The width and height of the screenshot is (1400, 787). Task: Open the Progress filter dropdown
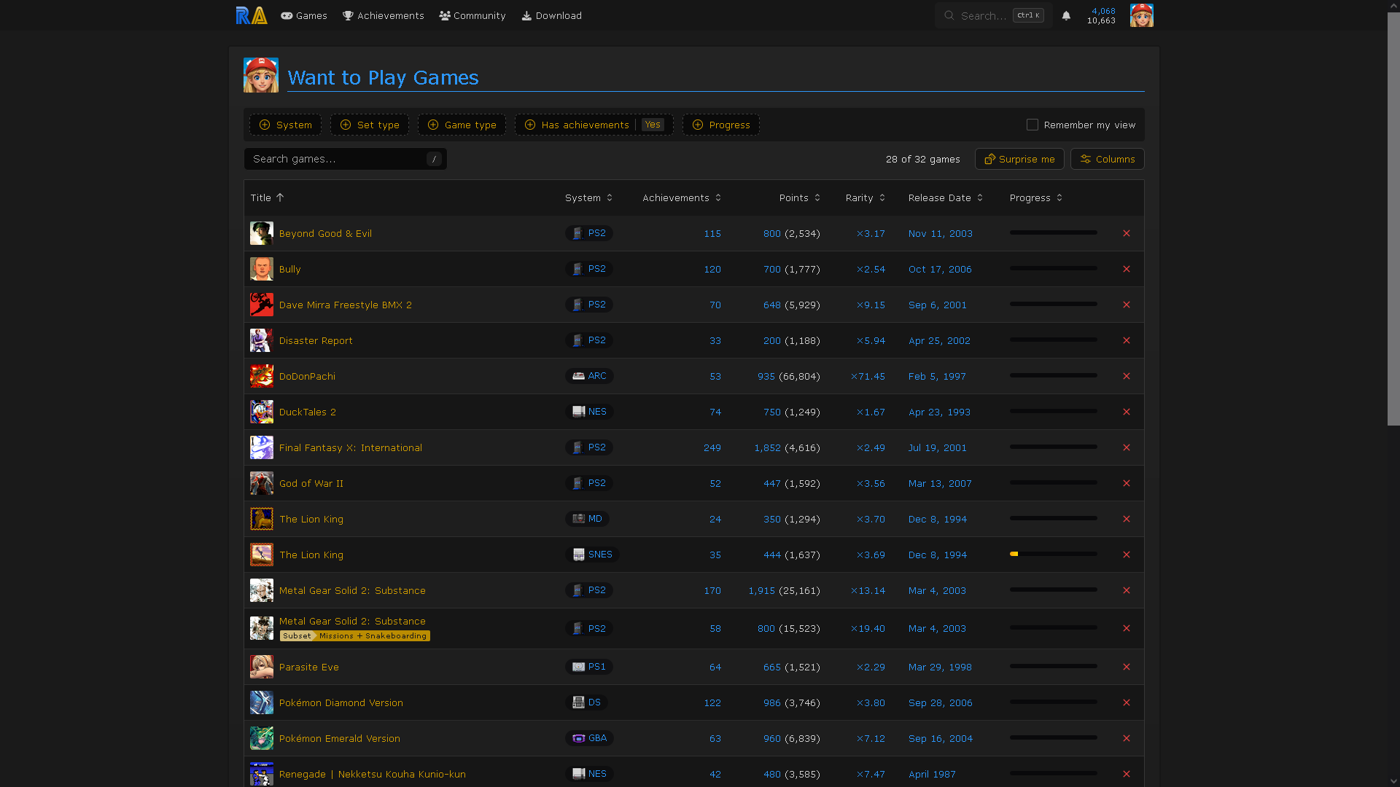click(721, 125)
